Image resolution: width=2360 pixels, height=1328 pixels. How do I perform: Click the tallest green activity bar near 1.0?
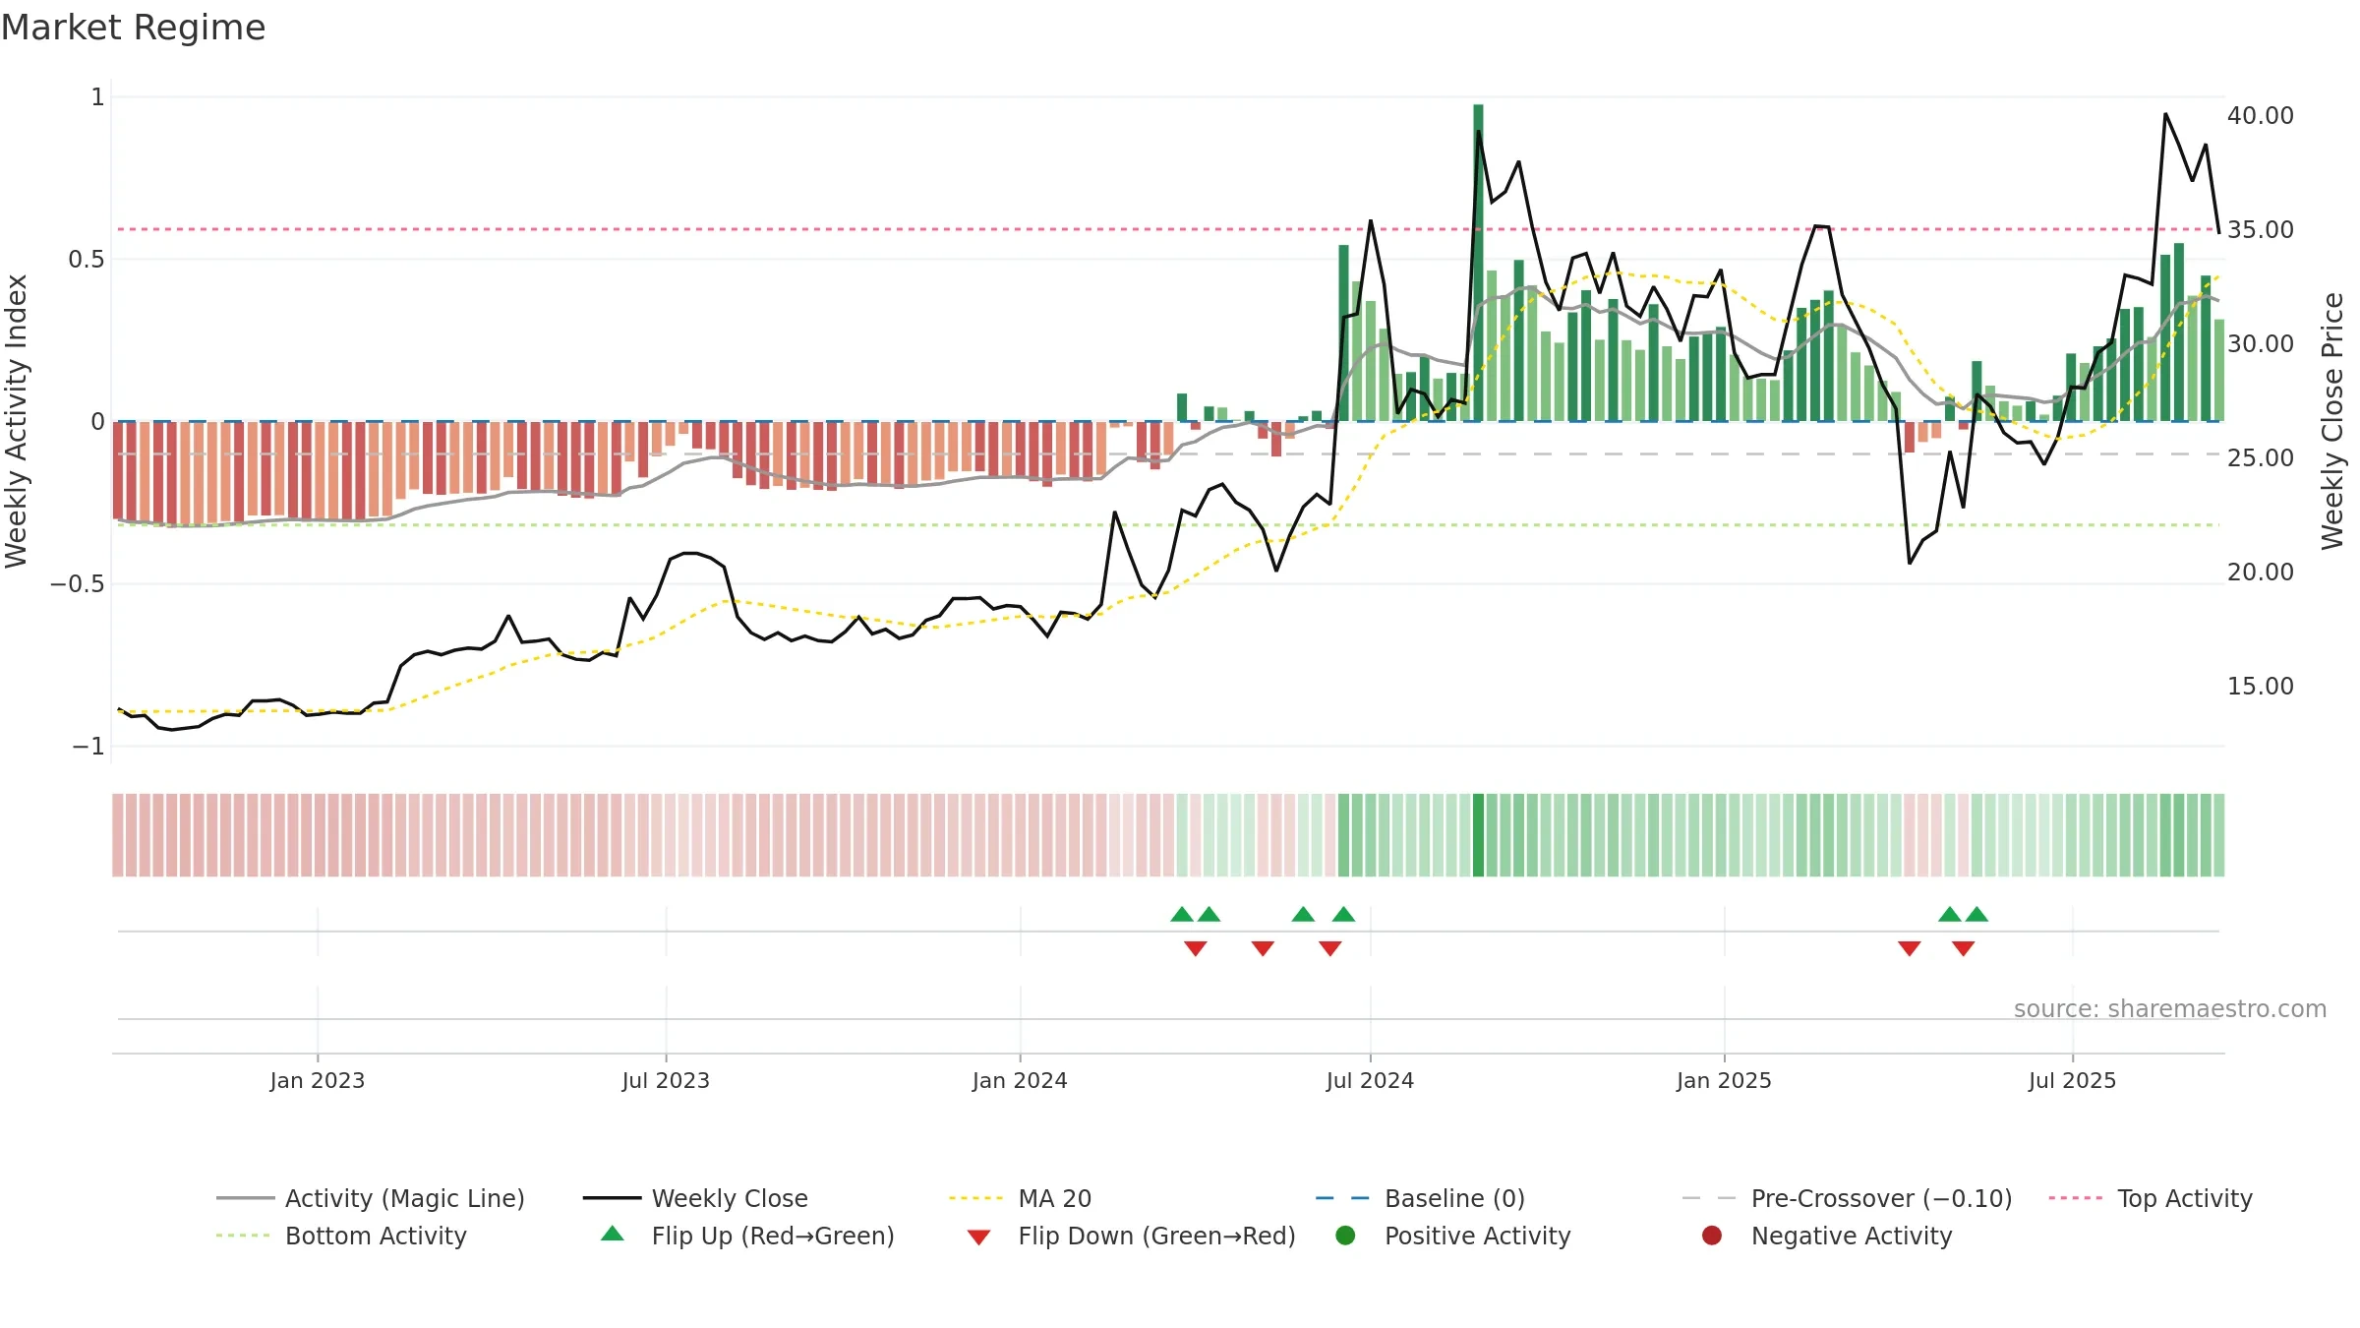(1478, 263)
